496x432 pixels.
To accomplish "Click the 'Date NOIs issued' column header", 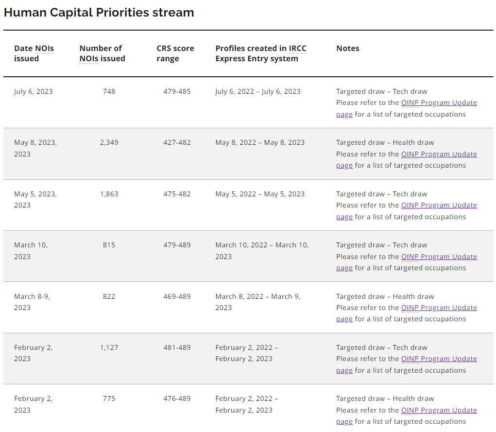I will [34, 53].
